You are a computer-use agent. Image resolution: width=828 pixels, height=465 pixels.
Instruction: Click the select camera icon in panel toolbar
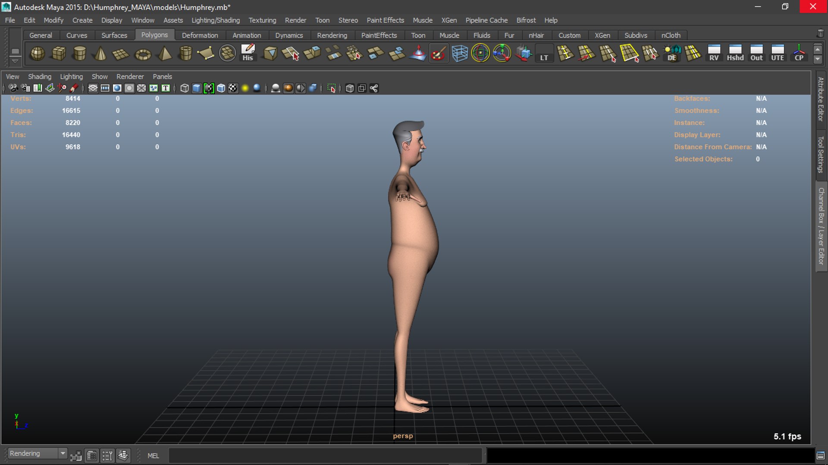click(13, 88)
